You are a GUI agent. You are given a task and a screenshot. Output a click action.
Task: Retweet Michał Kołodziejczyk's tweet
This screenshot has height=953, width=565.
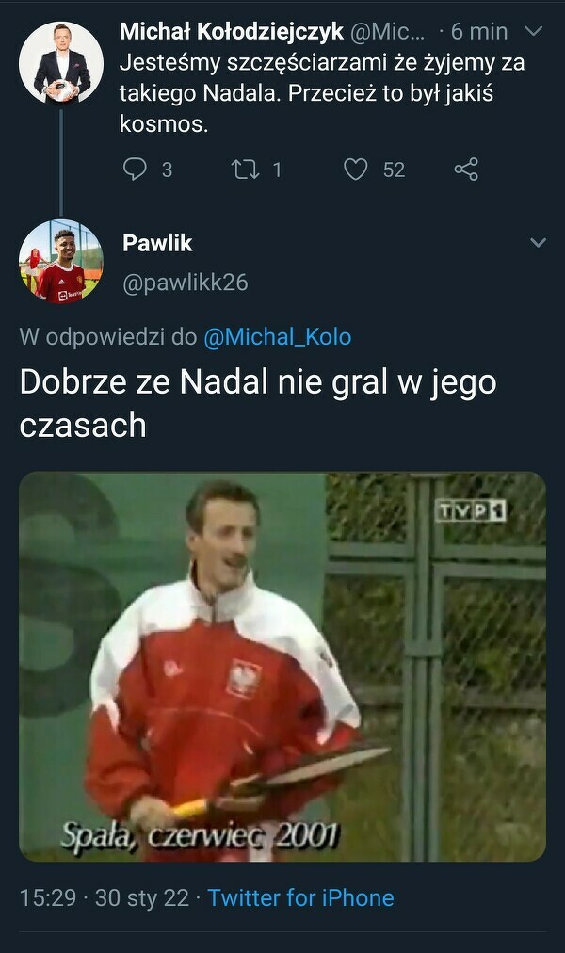point(246,169)
